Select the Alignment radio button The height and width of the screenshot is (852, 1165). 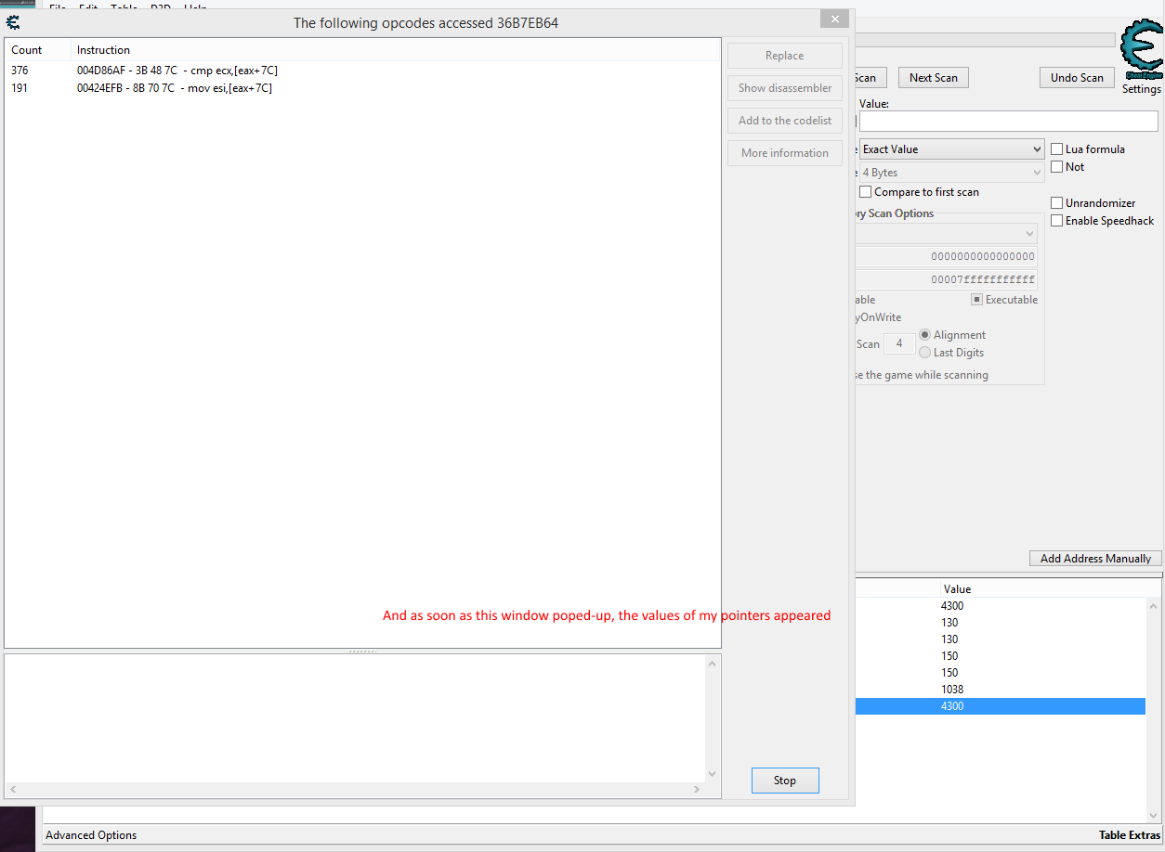click(x=924, y=335)
